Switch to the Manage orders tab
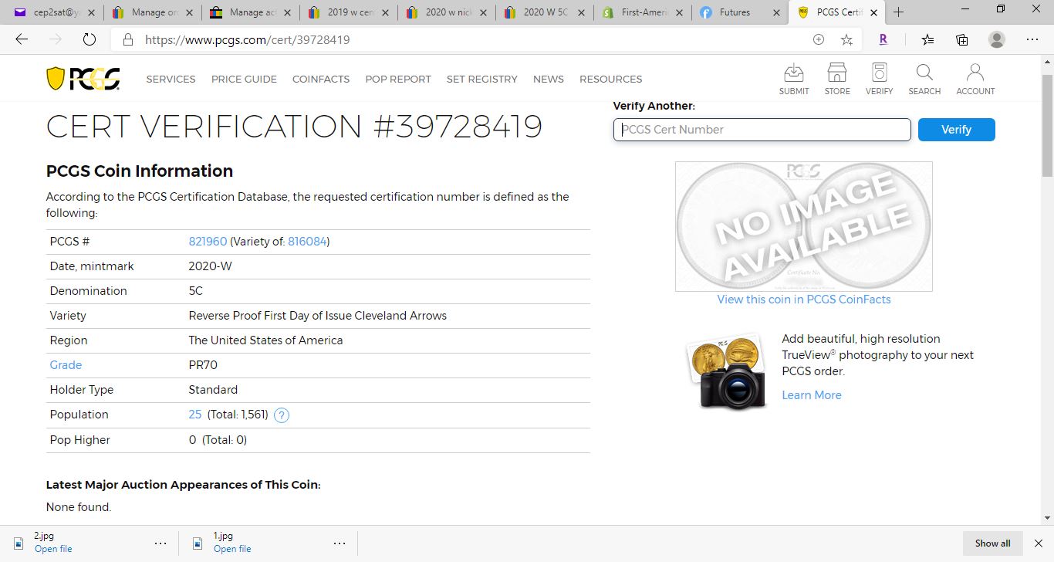This screenshot has height=562, width=1054. pyautogui.click(x=152, y=12)
